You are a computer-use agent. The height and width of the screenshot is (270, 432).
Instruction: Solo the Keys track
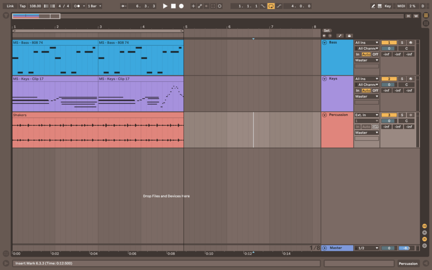pyautogui.click(x=402, y=78)
